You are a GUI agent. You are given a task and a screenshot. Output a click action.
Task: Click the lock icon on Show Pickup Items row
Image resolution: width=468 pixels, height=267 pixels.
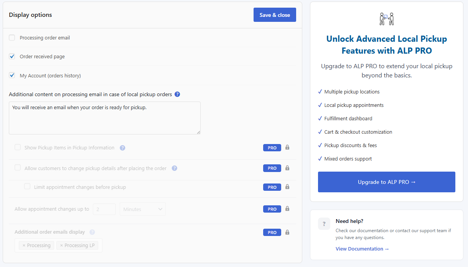[x=287, y=147]
